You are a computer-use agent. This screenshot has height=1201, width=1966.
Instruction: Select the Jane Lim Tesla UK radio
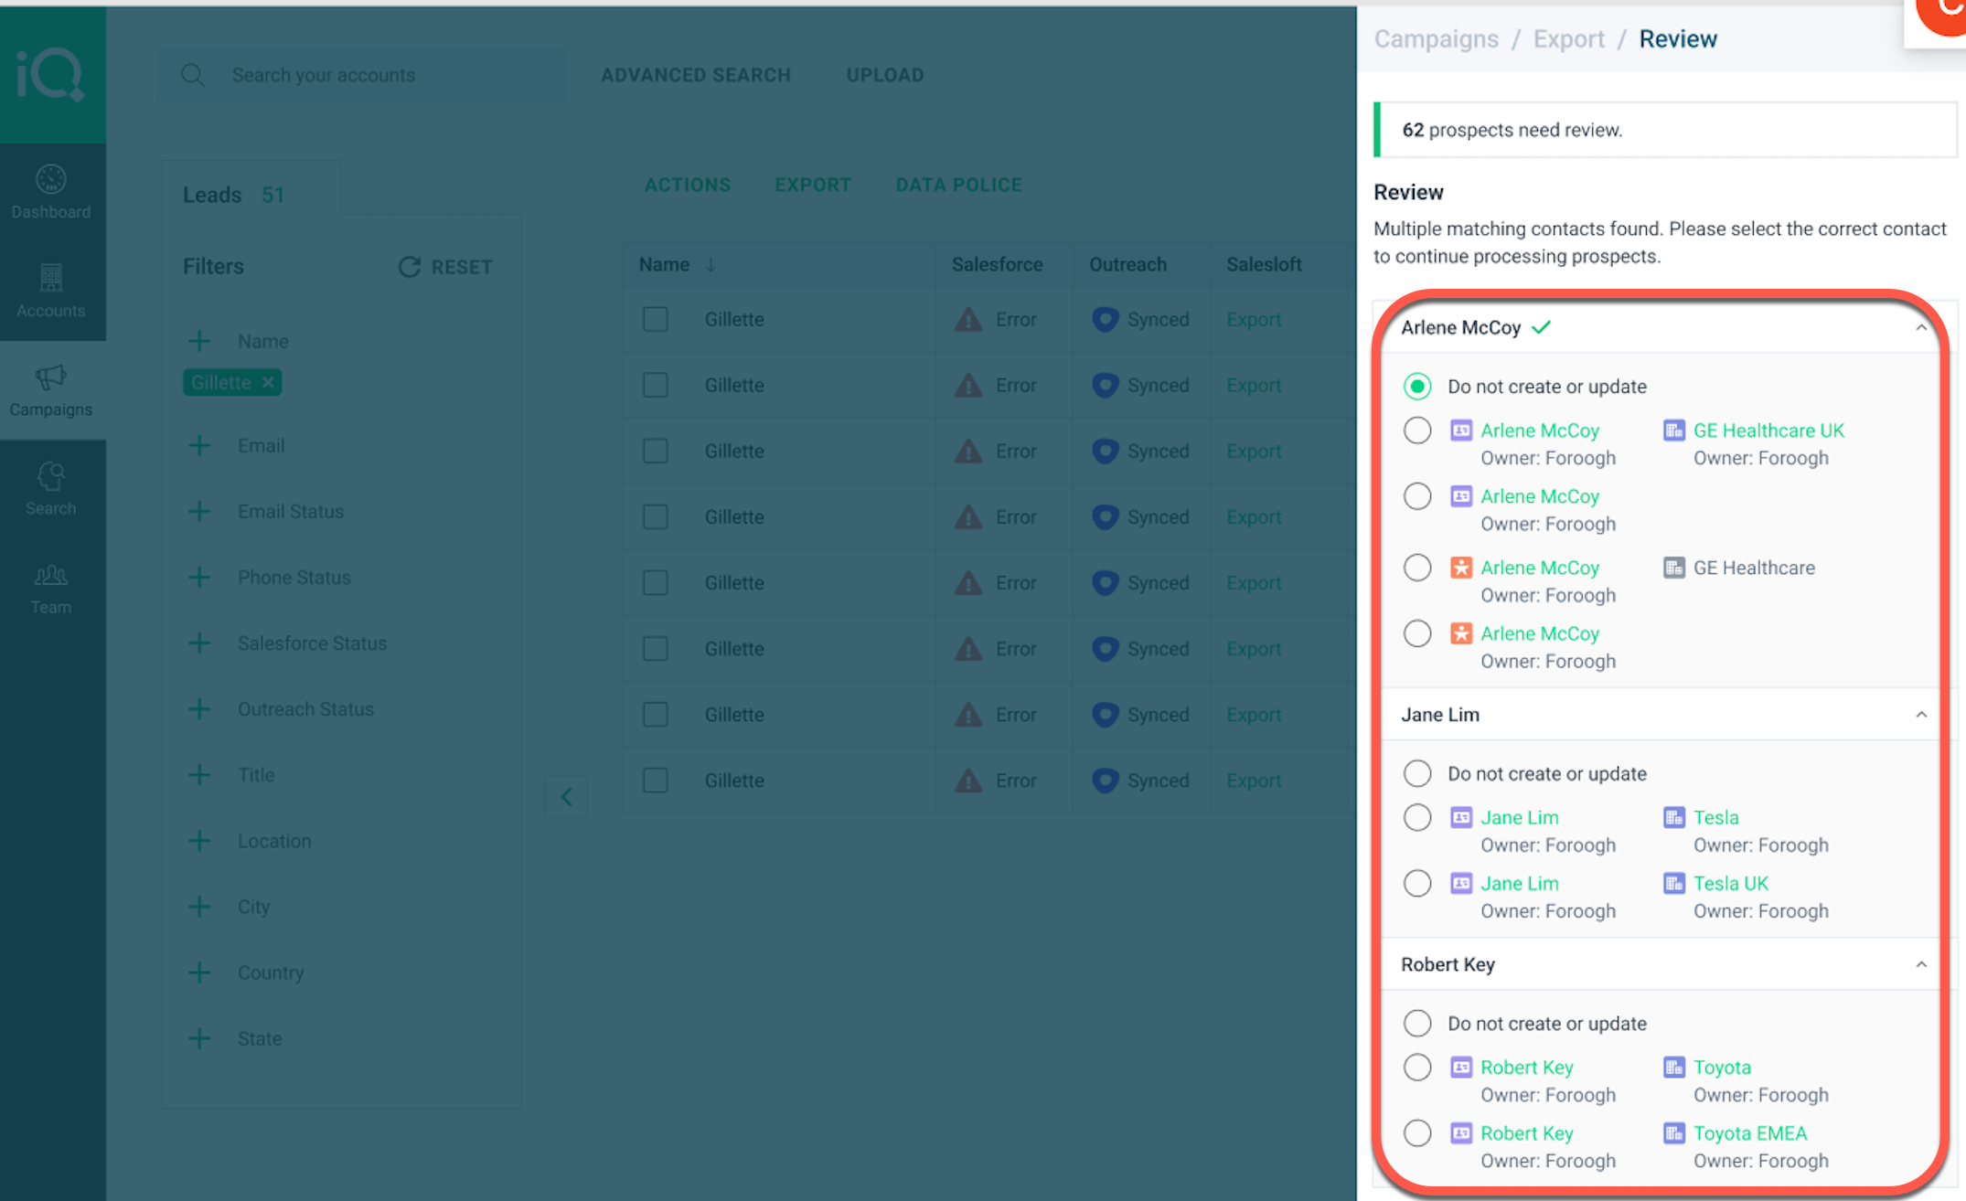point(1417,883)
